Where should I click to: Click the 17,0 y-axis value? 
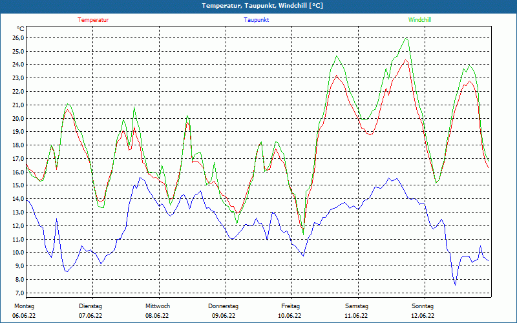click(x=19, y=159)
